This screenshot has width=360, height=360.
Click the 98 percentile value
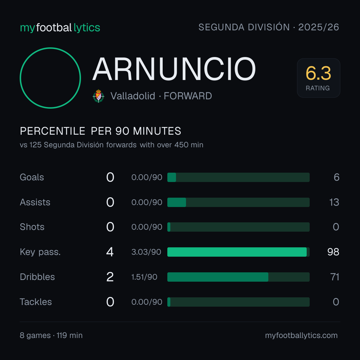[333, 252]
